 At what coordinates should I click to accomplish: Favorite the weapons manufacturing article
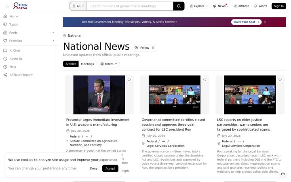pyautogui.click(x=129, y=80)
